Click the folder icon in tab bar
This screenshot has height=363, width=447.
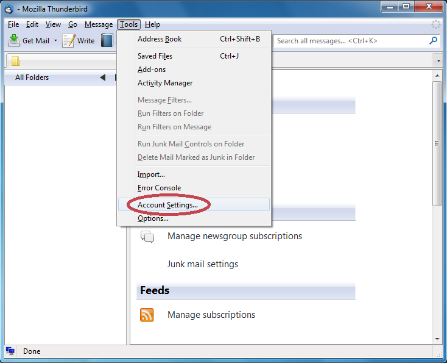(16, 61)
